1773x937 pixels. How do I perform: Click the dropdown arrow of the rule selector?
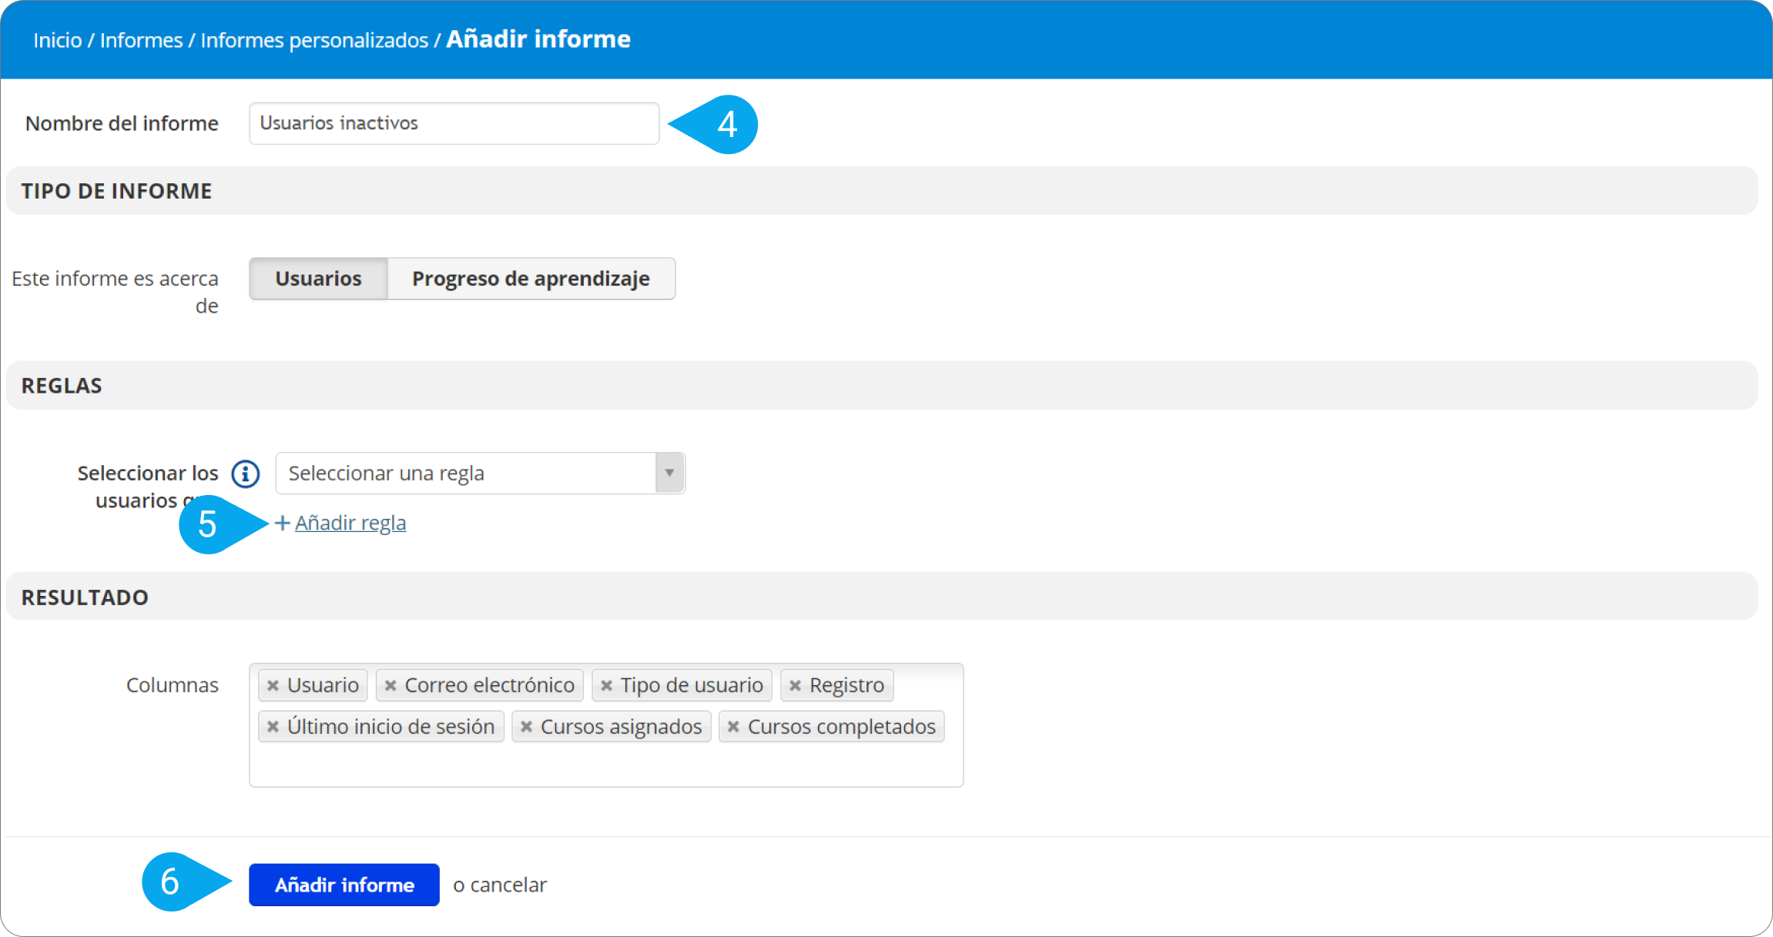click(x=669, y=473)
